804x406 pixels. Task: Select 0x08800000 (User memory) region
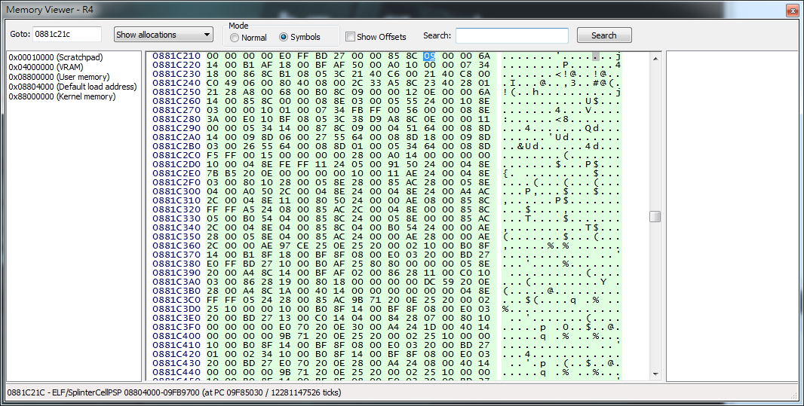[59, 77]
